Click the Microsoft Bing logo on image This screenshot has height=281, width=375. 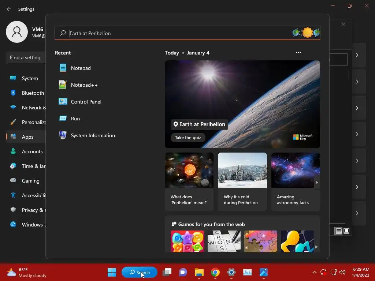click(x=303, y=137)
